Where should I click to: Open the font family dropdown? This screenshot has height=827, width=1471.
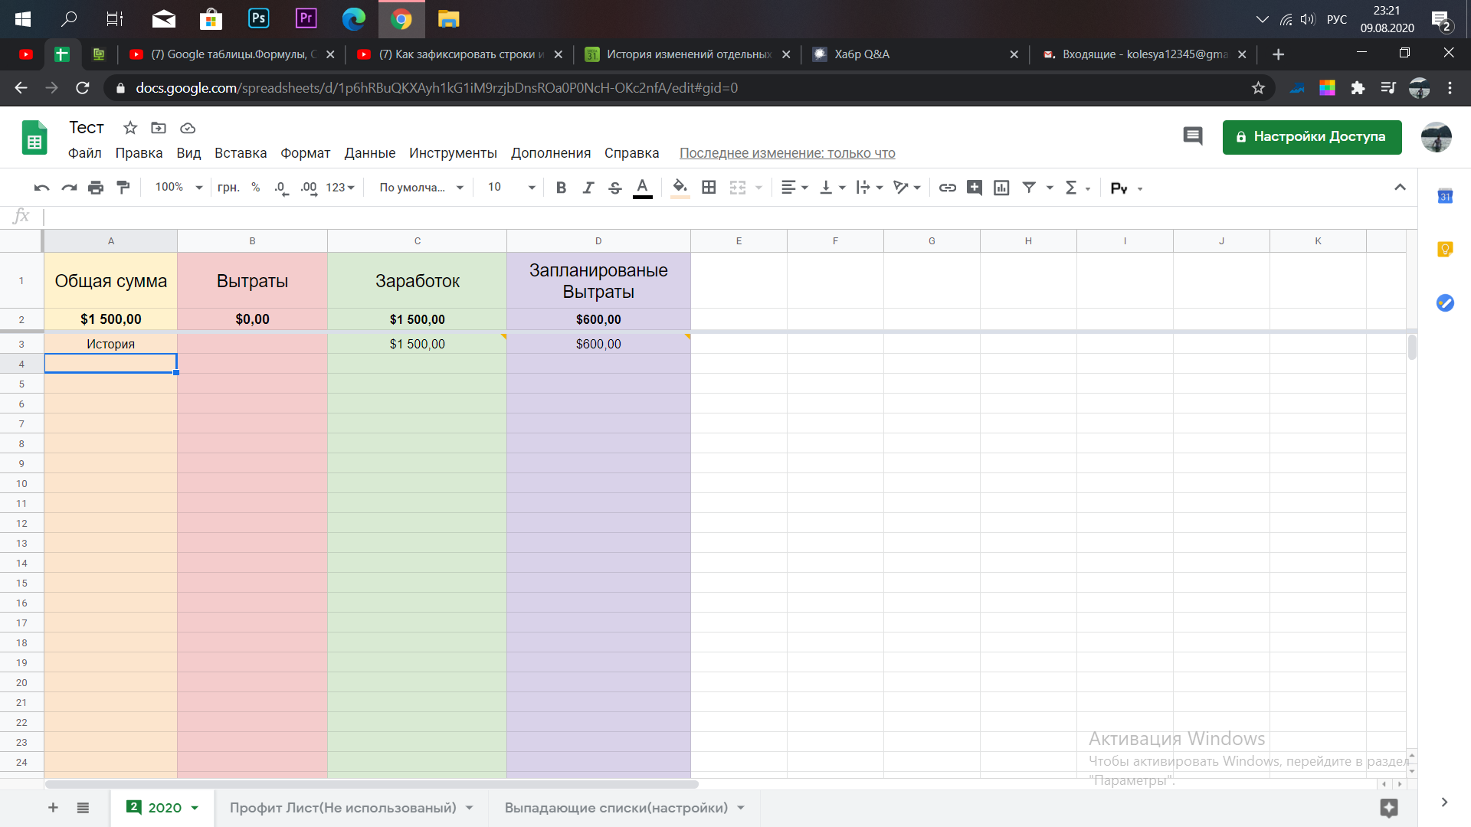[x=421, y=188]
